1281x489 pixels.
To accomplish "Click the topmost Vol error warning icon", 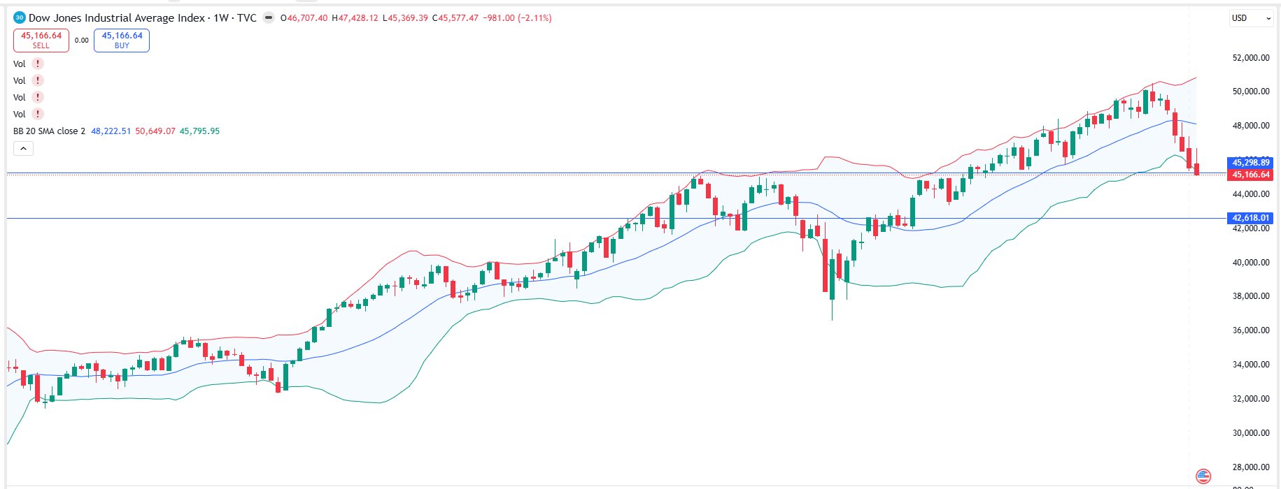I will [x=38, y=64].
